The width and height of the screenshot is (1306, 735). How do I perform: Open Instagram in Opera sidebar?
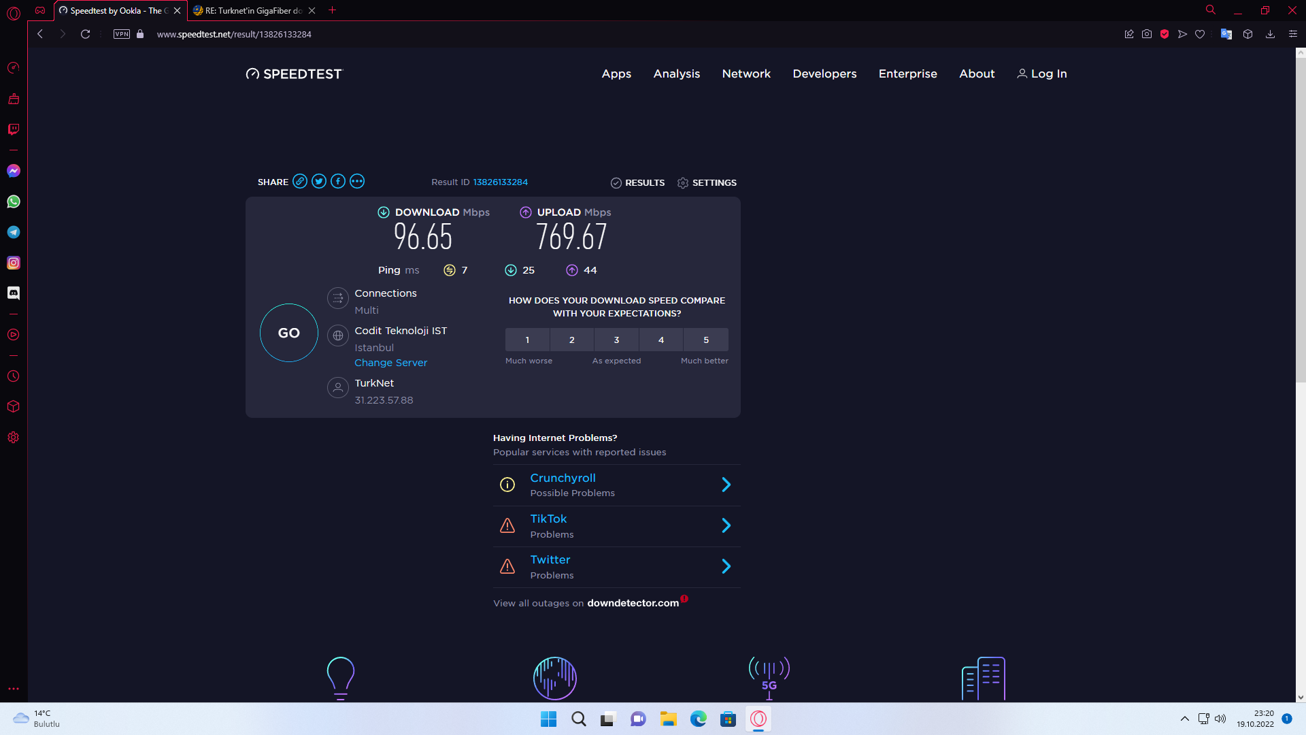pyautogui.click(x=14, y=263)
